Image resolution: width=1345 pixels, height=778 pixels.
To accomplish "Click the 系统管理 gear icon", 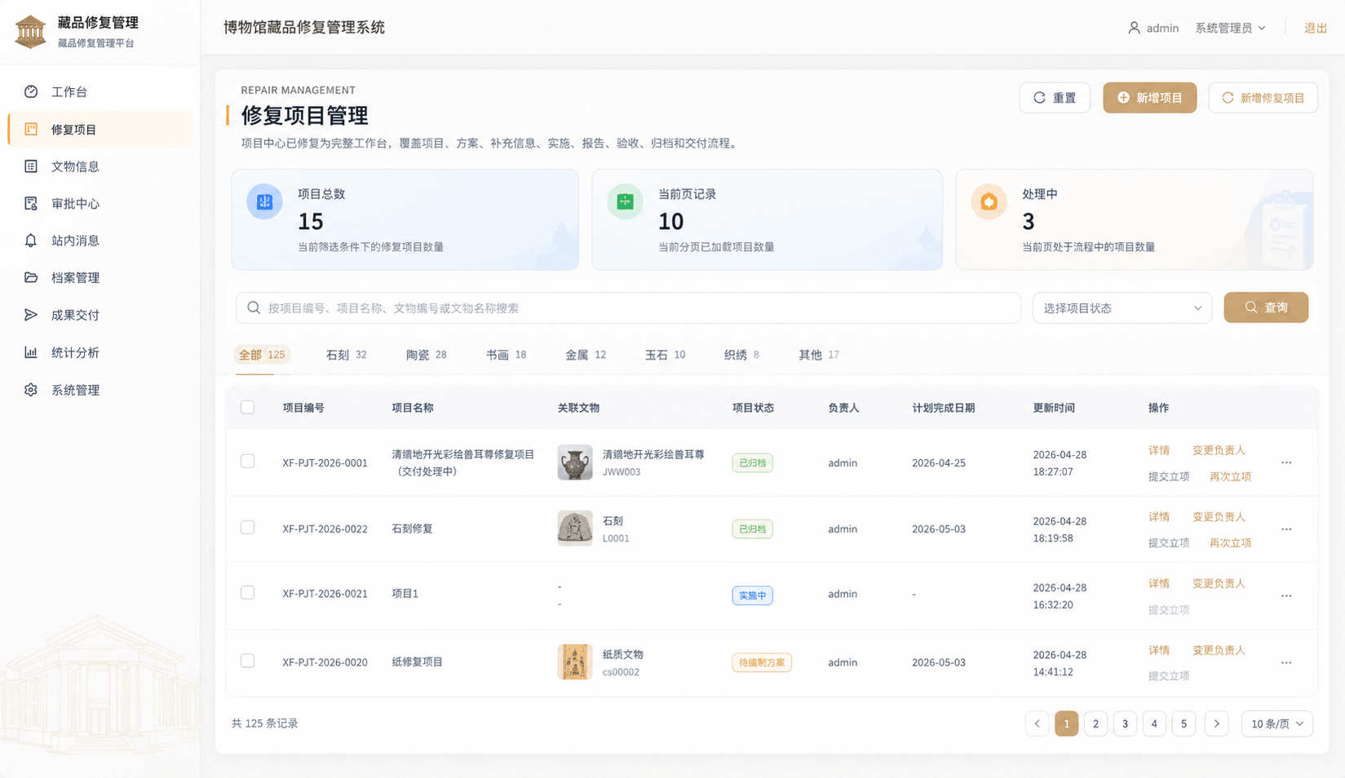I will 31,390.
